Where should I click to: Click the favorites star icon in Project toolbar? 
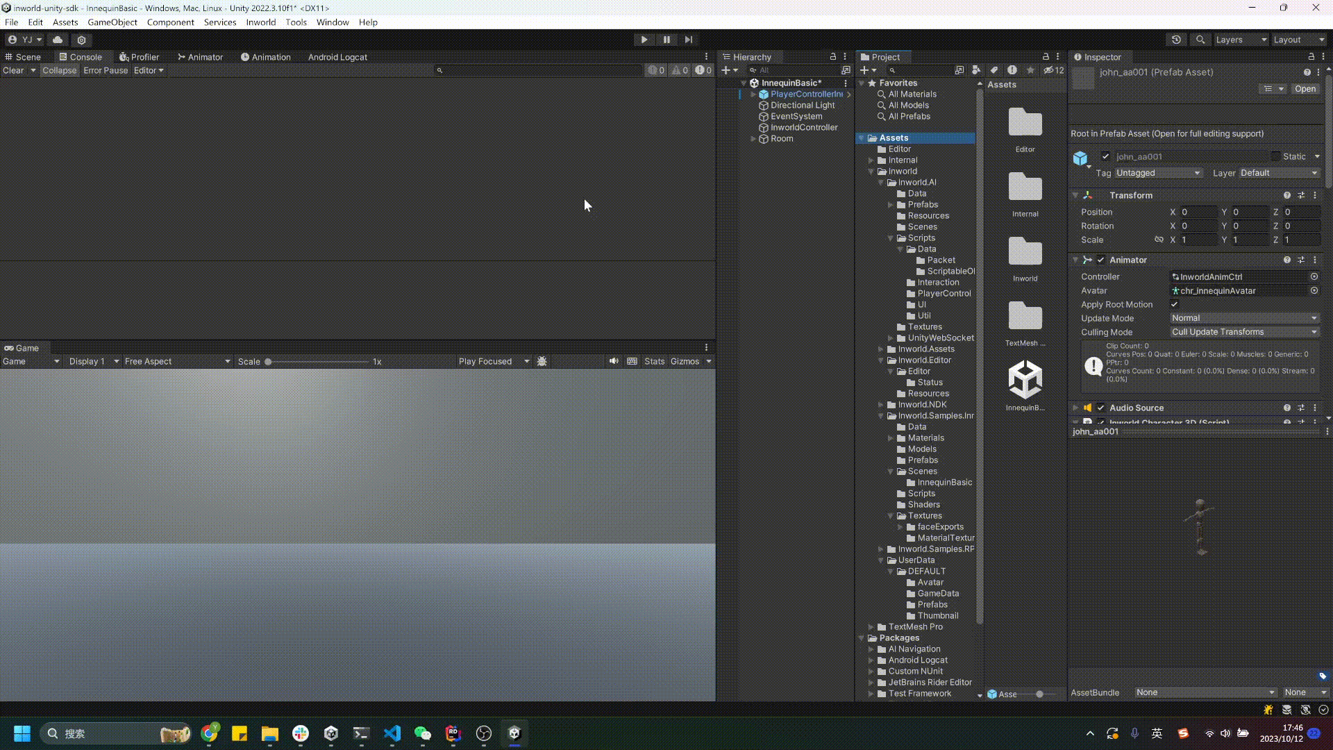pos(1030,70)
